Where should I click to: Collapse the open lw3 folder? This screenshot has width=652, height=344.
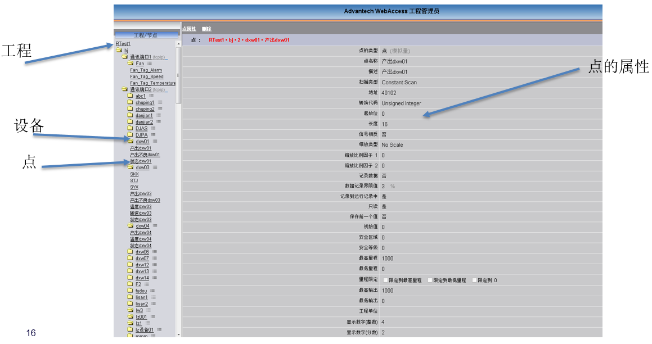coord(130,310)
